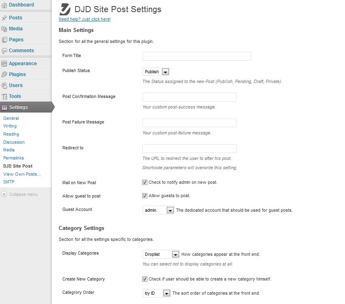Click the Plugins plug icon

tap(4, 74)
